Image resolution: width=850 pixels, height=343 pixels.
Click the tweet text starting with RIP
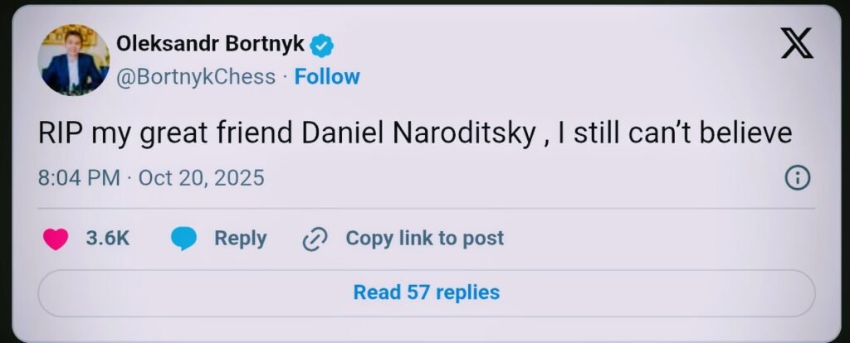415,133
